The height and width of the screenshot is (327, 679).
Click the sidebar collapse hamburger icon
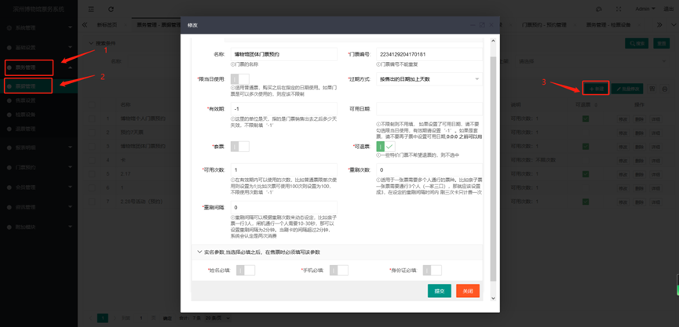tap(91, 9)
